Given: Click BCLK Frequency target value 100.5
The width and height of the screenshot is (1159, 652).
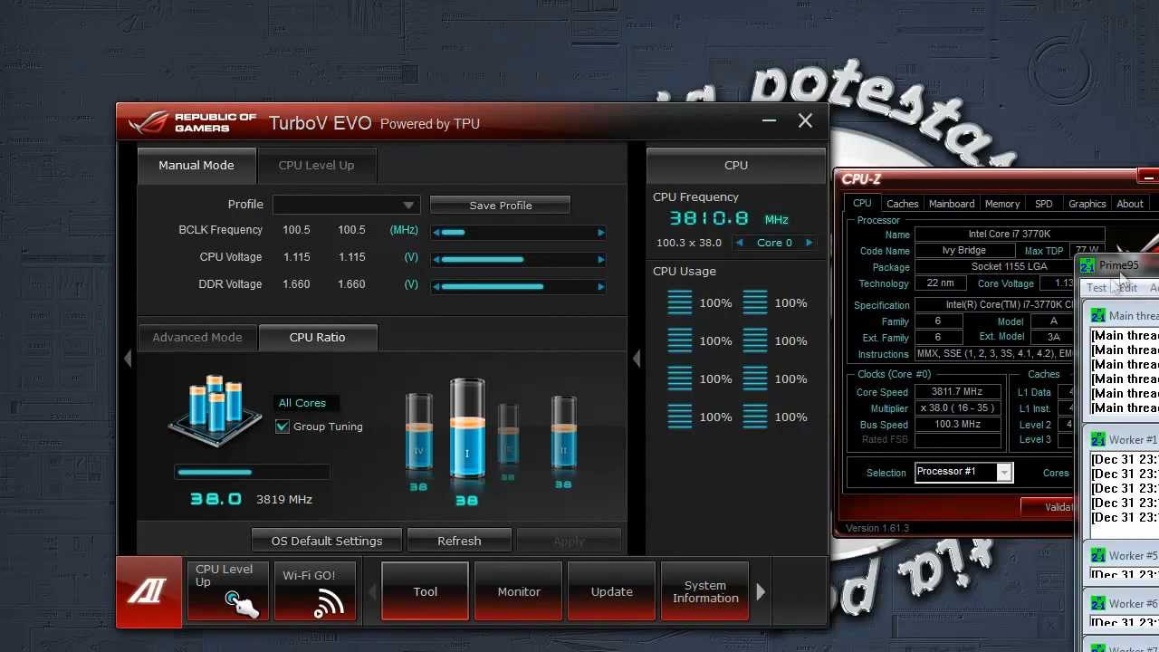Looking at the screenshot, I should tap(351, 230).
